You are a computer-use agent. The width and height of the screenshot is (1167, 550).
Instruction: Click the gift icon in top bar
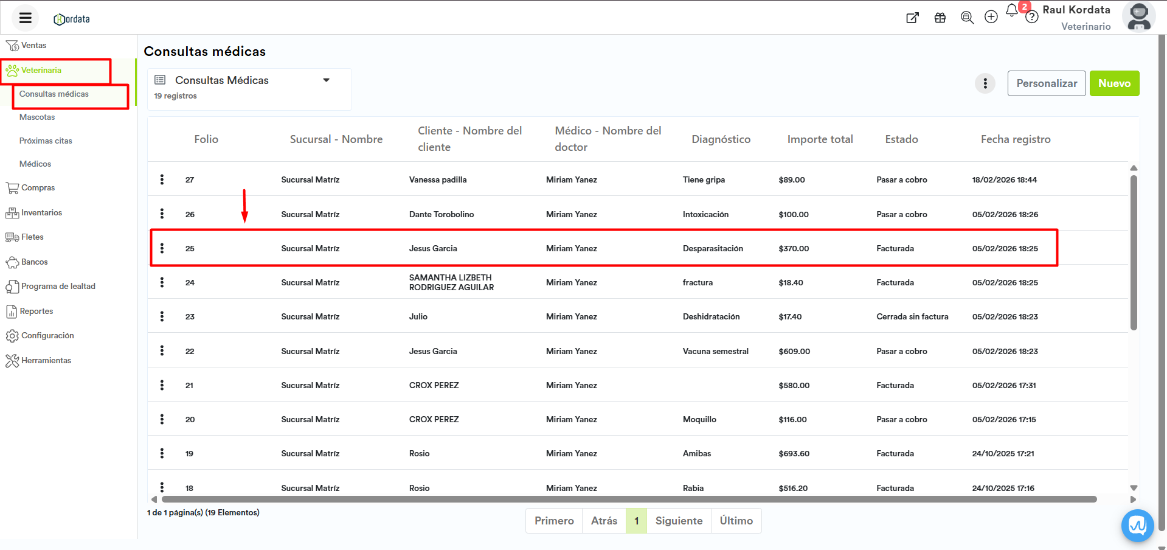pos(940,18)
